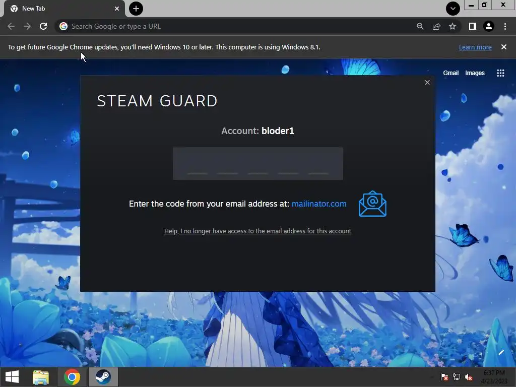The height and width of the screenshot is (387, 516).
Task: Click the network tray icon
Action: [457, 377]
